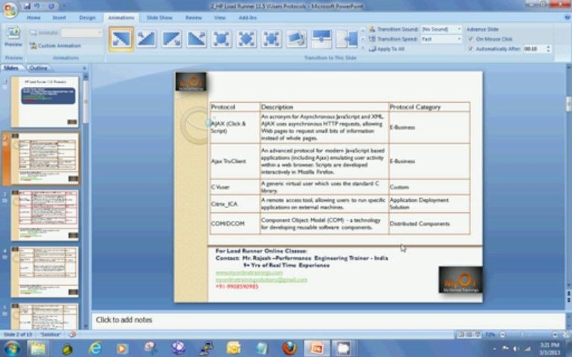The height and width of the screenshot is (357, 572).
Task: Click the 'Distributed Components' table cell
Action: [x=429, y=223]
